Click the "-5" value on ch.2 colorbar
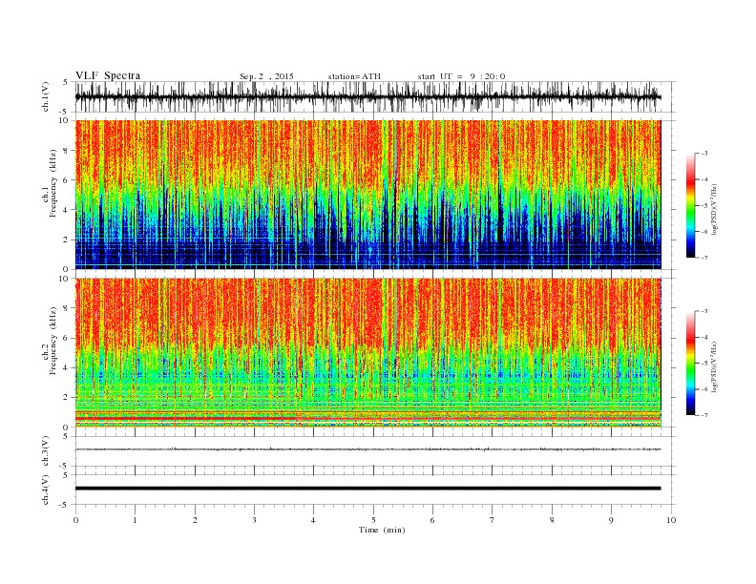 [704, 364]
